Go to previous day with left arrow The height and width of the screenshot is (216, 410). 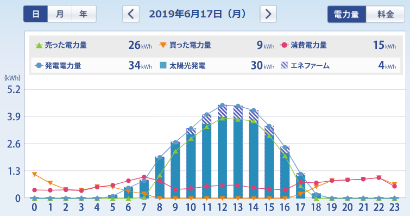131,14
